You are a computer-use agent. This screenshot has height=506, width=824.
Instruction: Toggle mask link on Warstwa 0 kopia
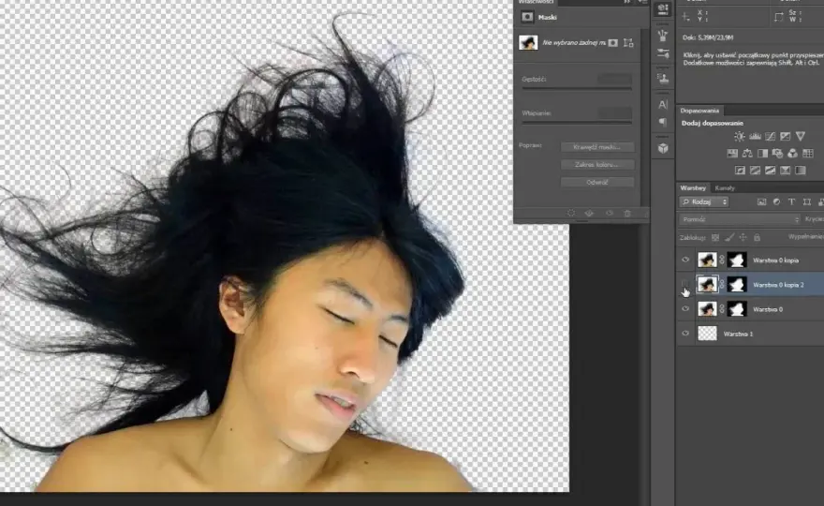(x=722, y=260)
